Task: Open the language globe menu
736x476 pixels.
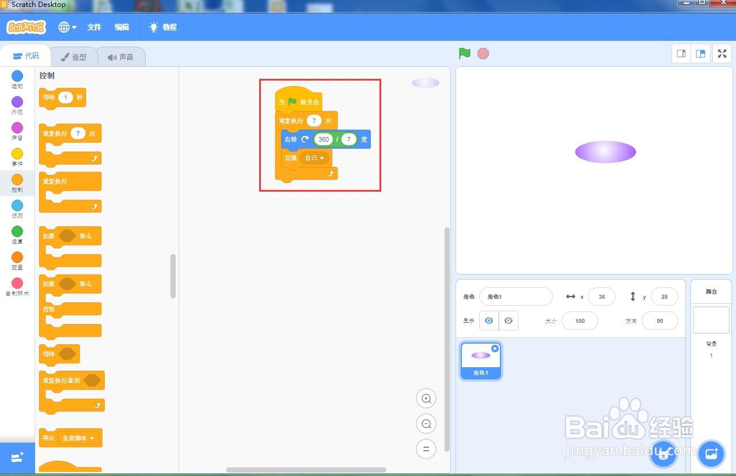Action: [x=67, y=27]
